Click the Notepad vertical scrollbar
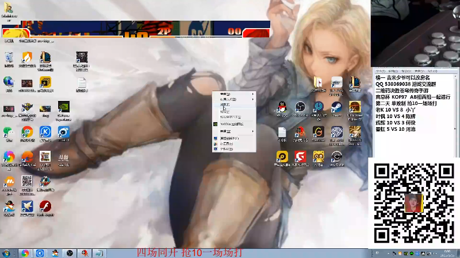The height and width of the screenshot is (258, 460). (x=455, y=116)
